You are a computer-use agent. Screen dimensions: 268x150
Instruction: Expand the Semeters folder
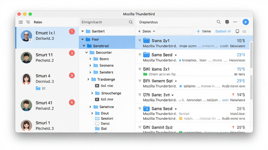click(x=90, y=72)
